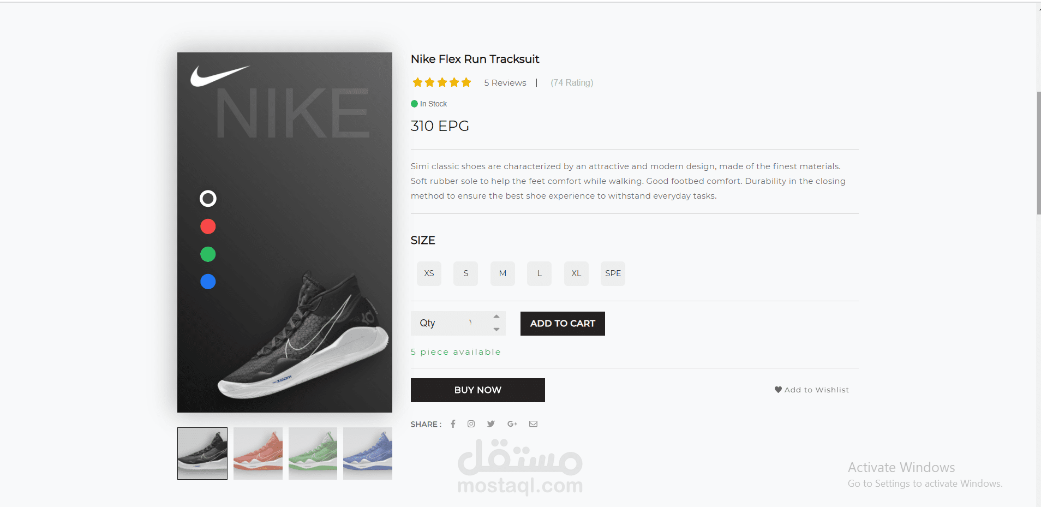
Task: Pick the XL size option
Action: [576, 273]
